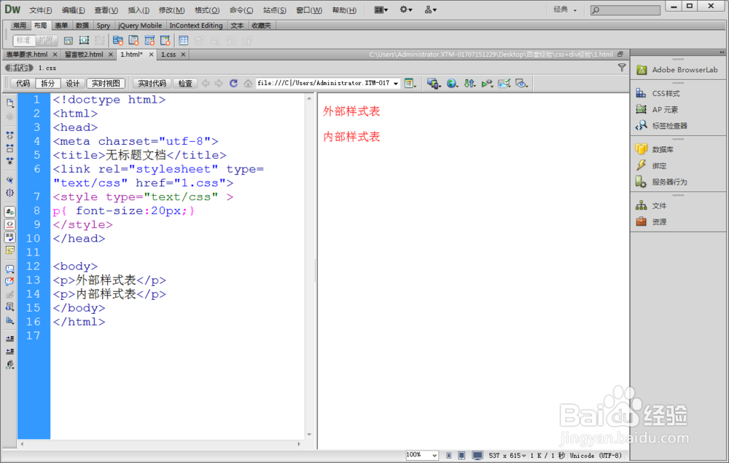Open Live View options dropdown

[410, 83]
